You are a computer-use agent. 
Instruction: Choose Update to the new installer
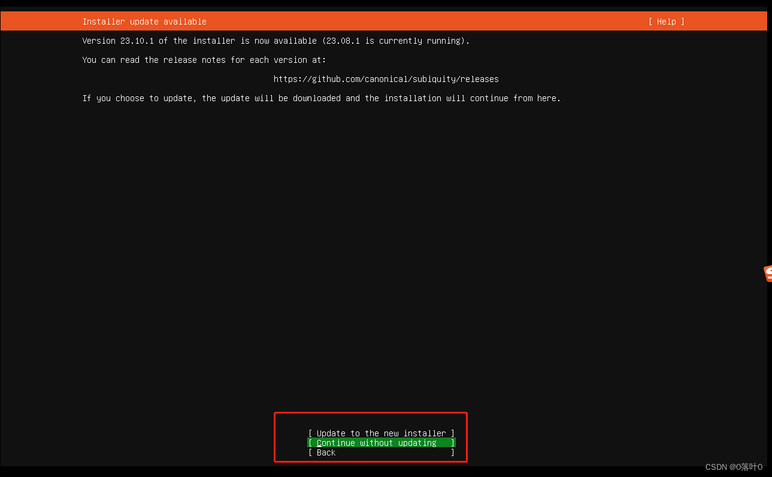pos(382,433)
